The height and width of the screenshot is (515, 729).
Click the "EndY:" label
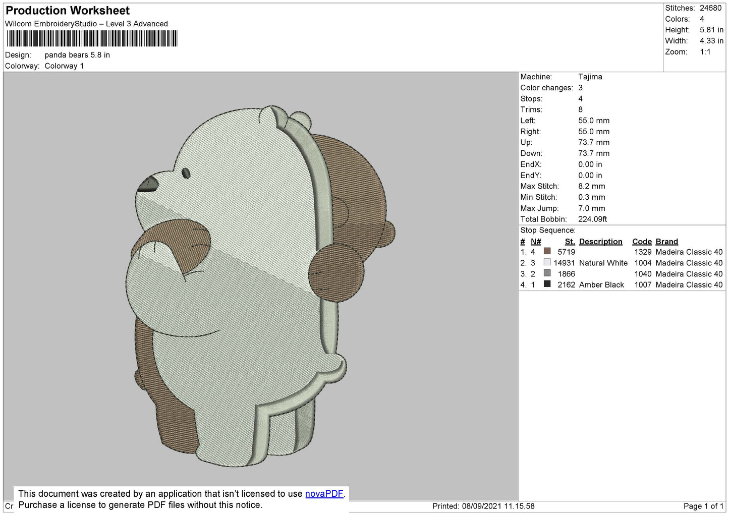click(531, 176)
